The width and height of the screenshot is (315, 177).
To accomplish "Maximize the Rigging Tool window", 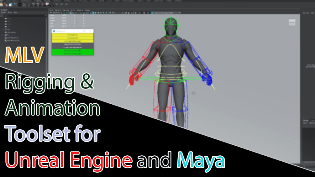I will (84, 31).
